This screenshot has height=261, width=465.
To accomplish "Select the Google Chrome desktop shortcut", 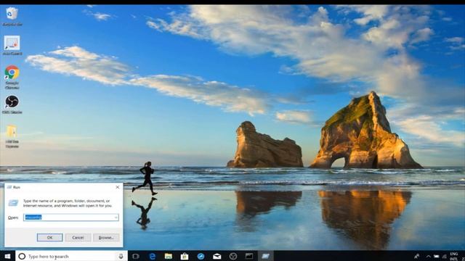I will [12, 77].
